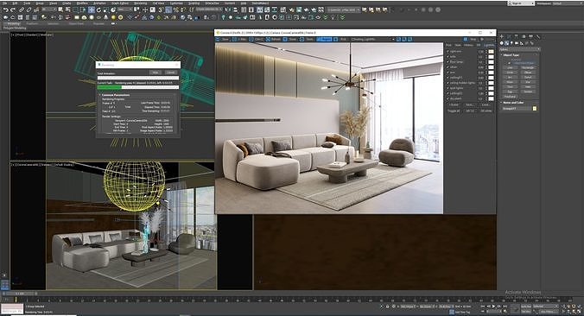Click the Stop button in Corona VFB
Viewport: 584px width, 316px height.
click(x=473, y=39)
